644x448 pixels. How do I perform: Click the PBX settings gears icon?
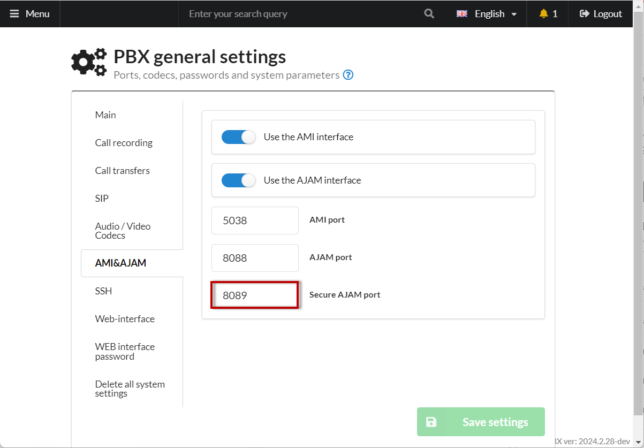[89, 62]
